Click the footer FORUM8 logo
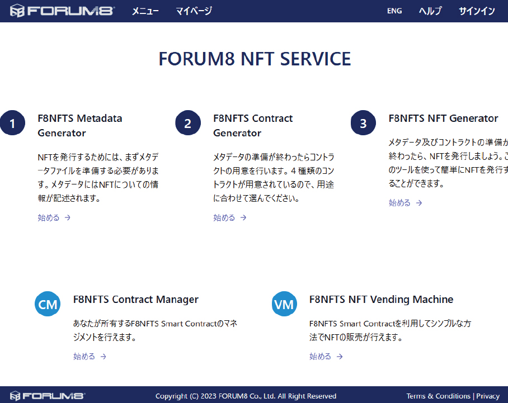This screenshot has height=403, width=508. click(x=48, y=396)
